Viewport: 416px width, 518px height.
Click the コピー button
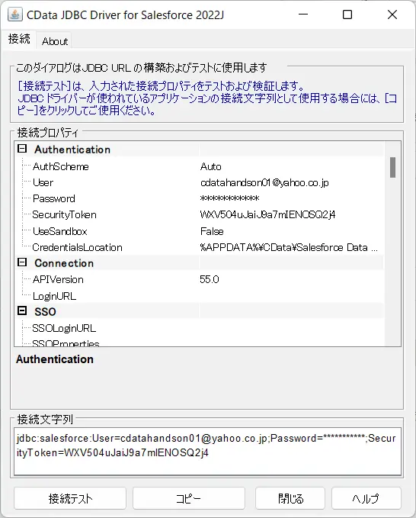189,498
